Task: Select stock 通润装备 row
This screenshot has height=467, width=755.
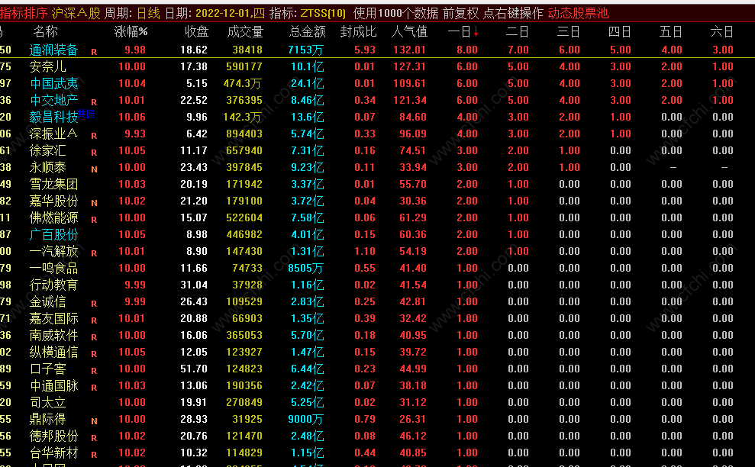Action: tap(377, 50)
